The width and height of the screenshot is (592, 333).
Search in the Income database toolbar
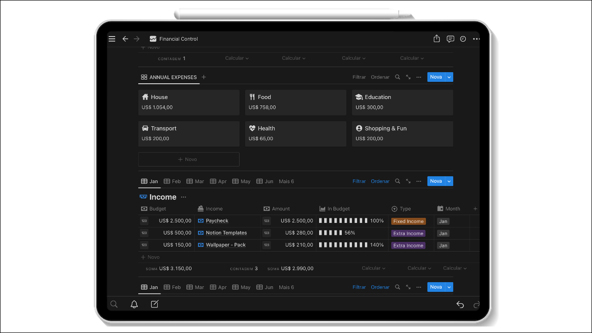[397, 181]
